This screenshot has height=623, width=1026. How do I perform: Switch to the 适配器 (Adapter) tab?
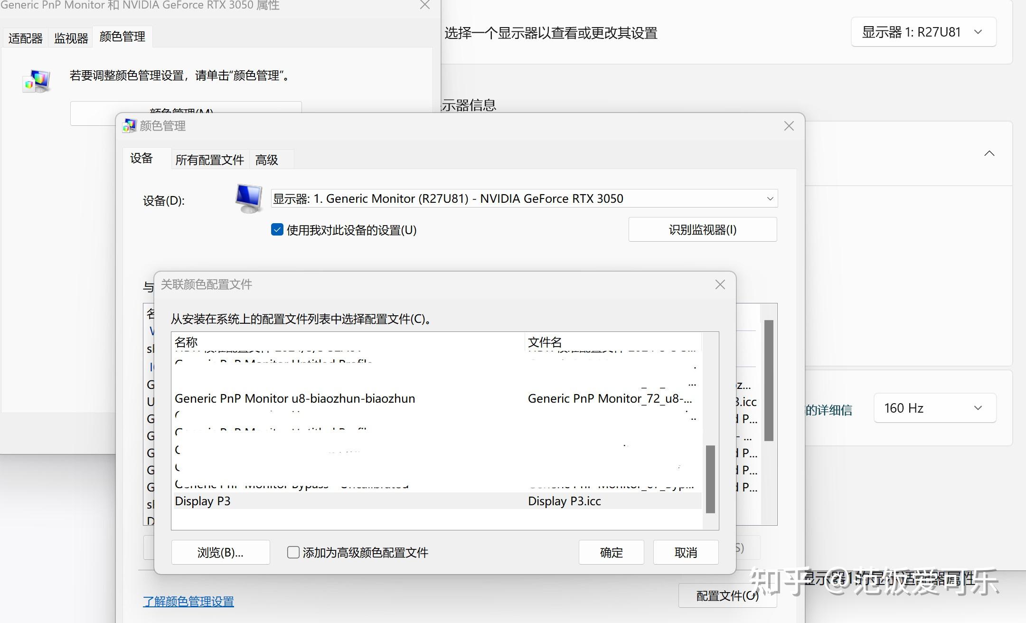(26, 38)
